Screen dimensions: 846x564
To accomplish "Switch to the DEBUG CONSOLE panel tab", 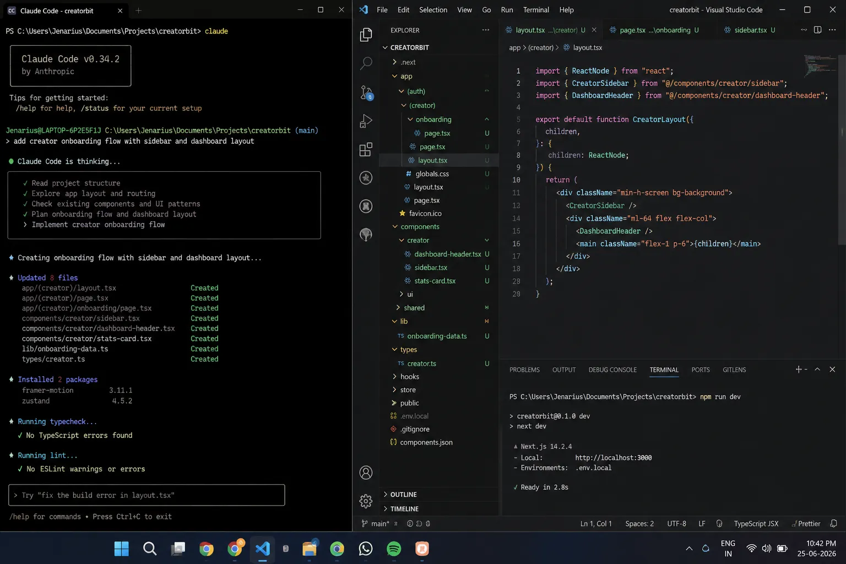I will point(612,370).
